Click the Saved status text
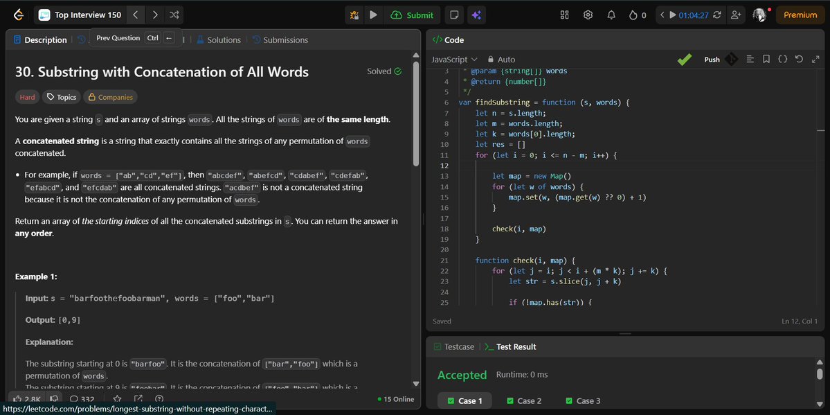830x415 pixels. 442,321
